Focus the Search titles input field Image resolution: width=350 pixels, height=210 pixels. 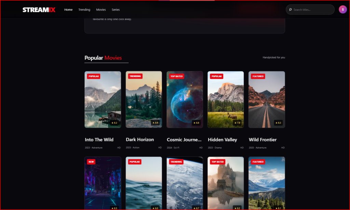pos(310,10)
